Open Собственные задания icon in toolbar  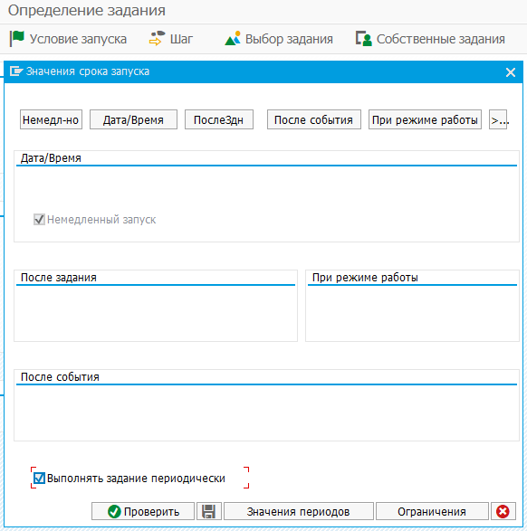(364, 39)
